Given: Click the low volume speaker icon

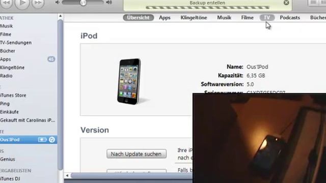Looking at the screenshot, I should tap(58, 3).
